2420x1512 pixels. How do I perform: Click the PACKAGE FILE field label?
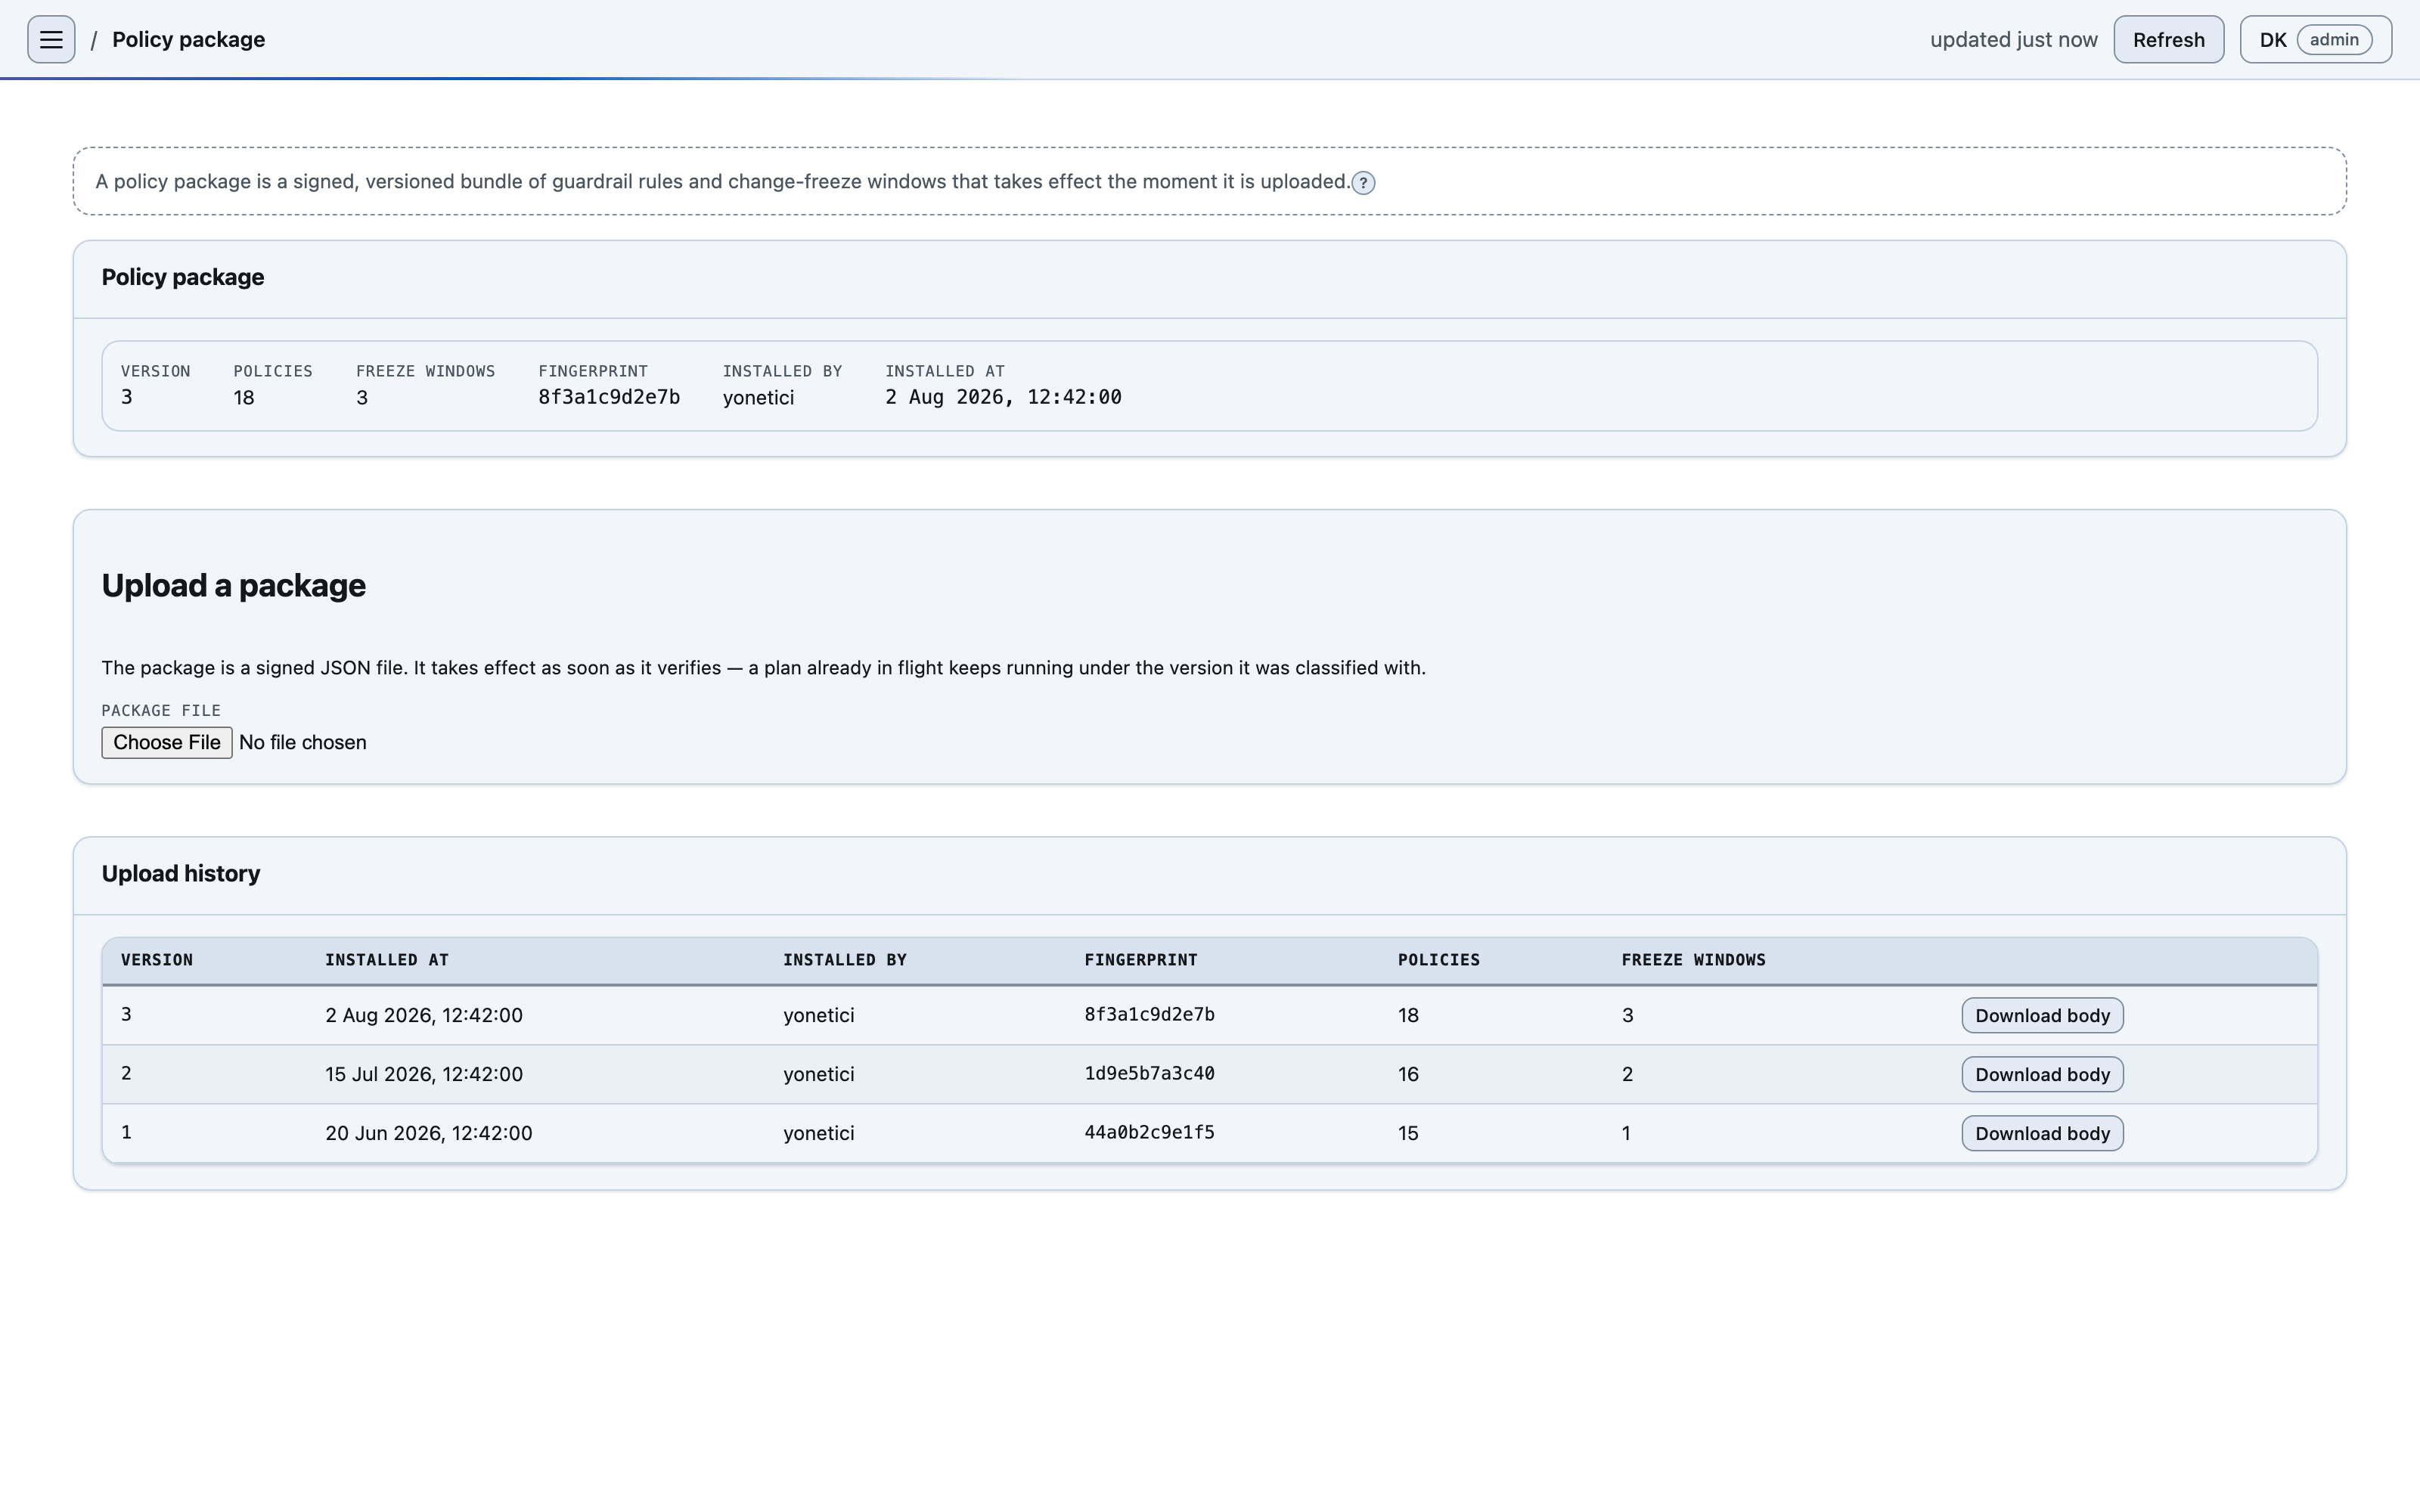(161, 710)
